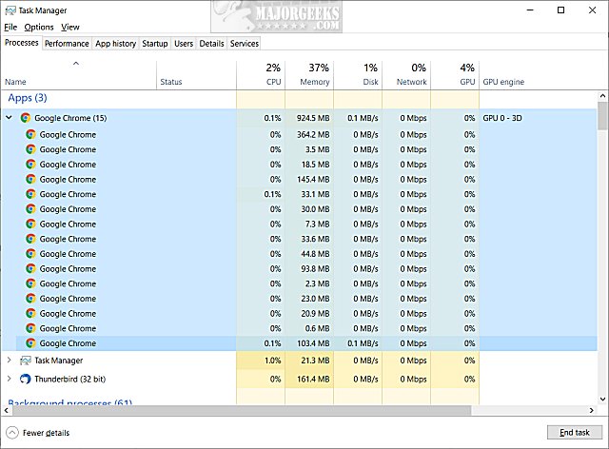609x449 pixels.
Task: Click the Thunderbird app icon in the process list
Action: pyautogui.click(x=26, y=379)
